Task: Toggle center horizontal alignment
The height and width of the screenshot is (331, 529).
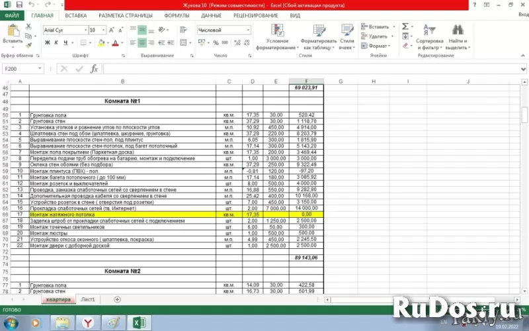Action: 142,43
